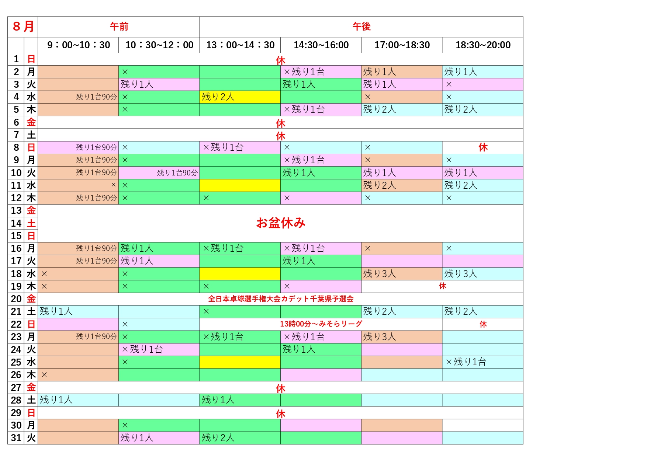Screen dimensions: 647x457
Task: Click the "休" mark in the 1st row
Action: pos(280,60)
